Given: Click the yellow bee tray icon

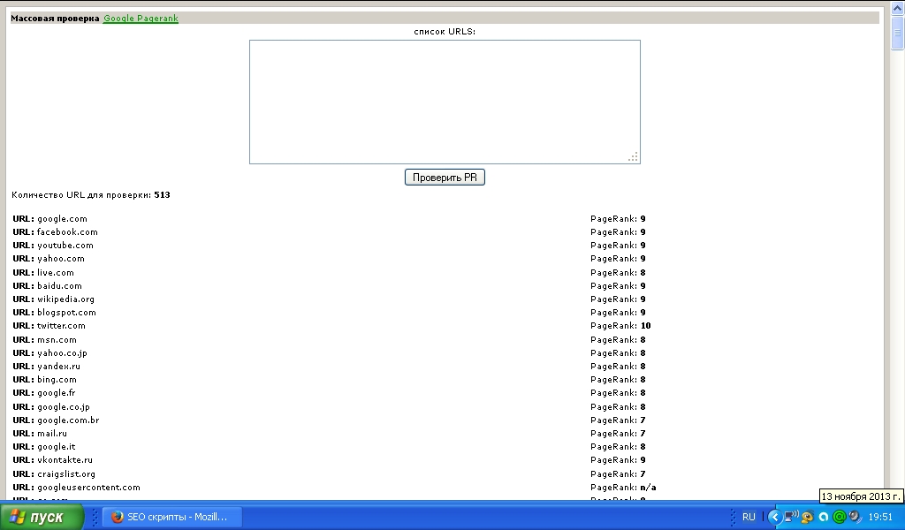Looking at the screenshot, I should coord(808,517).
